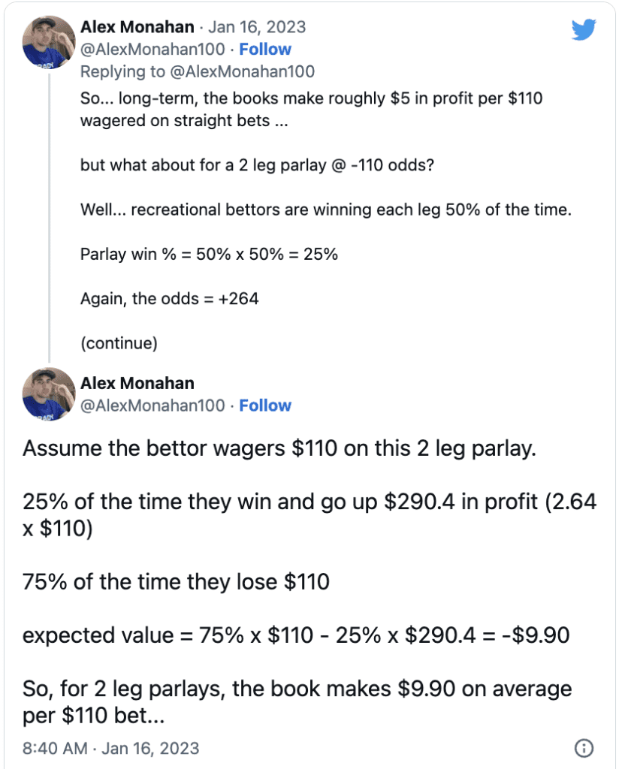Click the expected value calculation line
Screen dimensions: 619x769
[296, 635]
